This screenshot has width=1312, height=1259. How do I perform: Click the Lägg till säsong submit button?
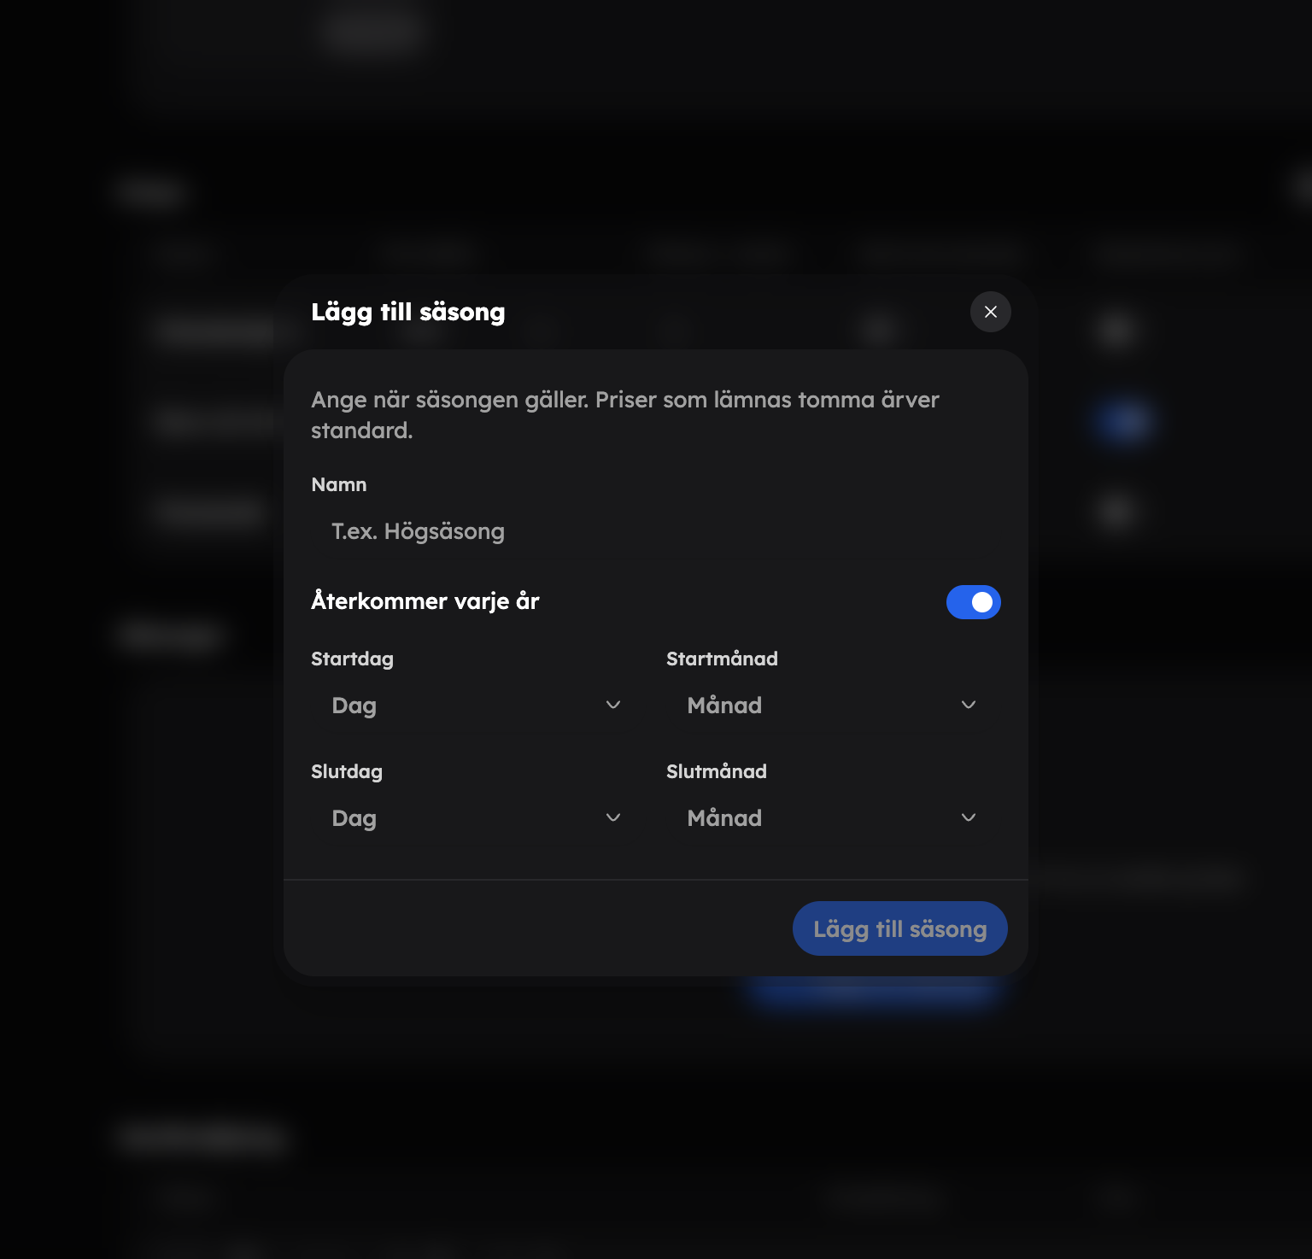899,928
